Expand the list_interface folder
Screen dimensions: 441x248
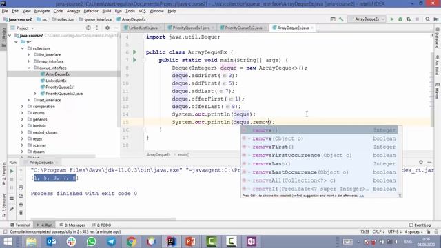pos(29,55)
